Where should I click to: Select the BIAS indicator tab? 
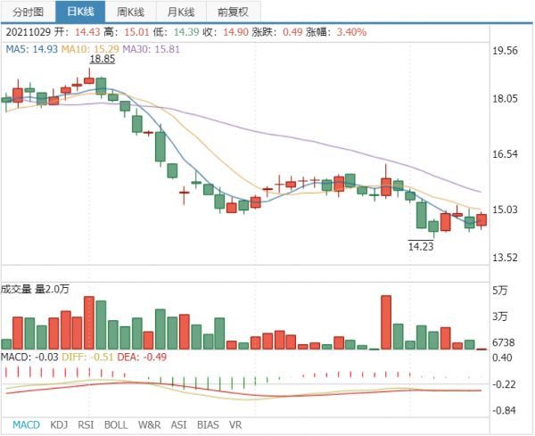click(x=208, y=425)
